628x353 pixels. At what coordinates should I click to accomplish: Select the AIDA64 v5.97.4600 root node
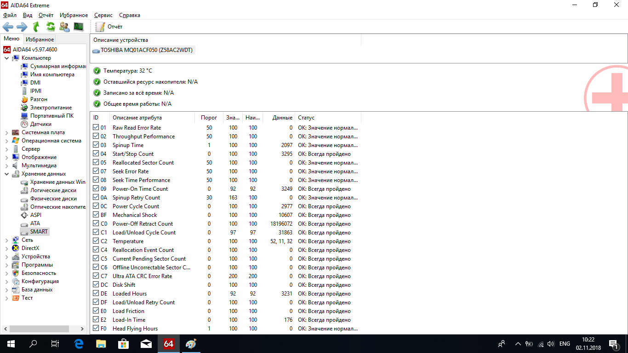(30, 50)
